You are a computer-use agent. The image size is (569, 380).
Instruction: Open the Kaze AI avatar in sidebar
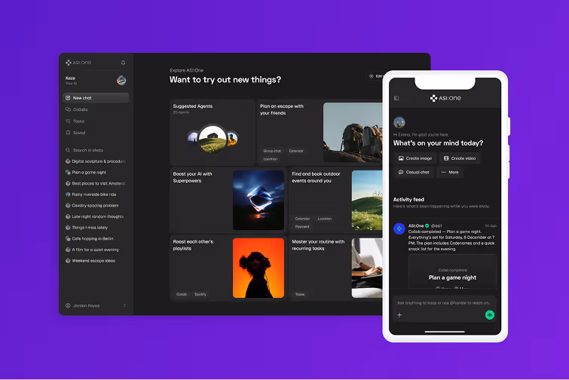click(121, 80)
